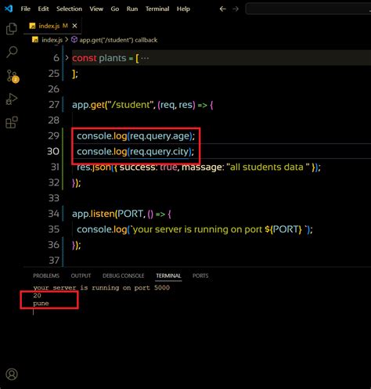The width and height of the screenshot is (371, 389).
Task: Open the Source Control view
Action: click(13, 76)
